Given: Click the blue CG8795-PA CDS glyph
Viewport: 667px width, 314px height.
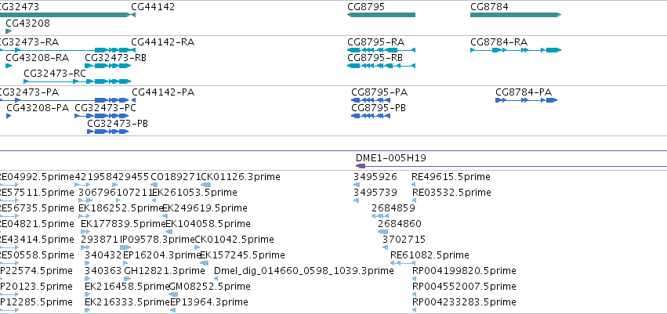Looking at the screenshot, I should pos(371,100).
